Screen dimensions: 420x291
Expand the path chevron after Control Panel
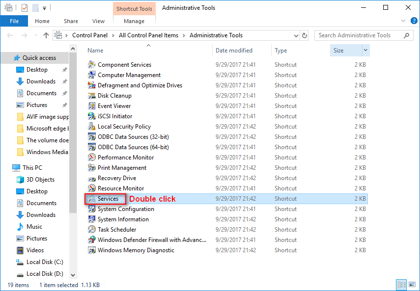113,35
